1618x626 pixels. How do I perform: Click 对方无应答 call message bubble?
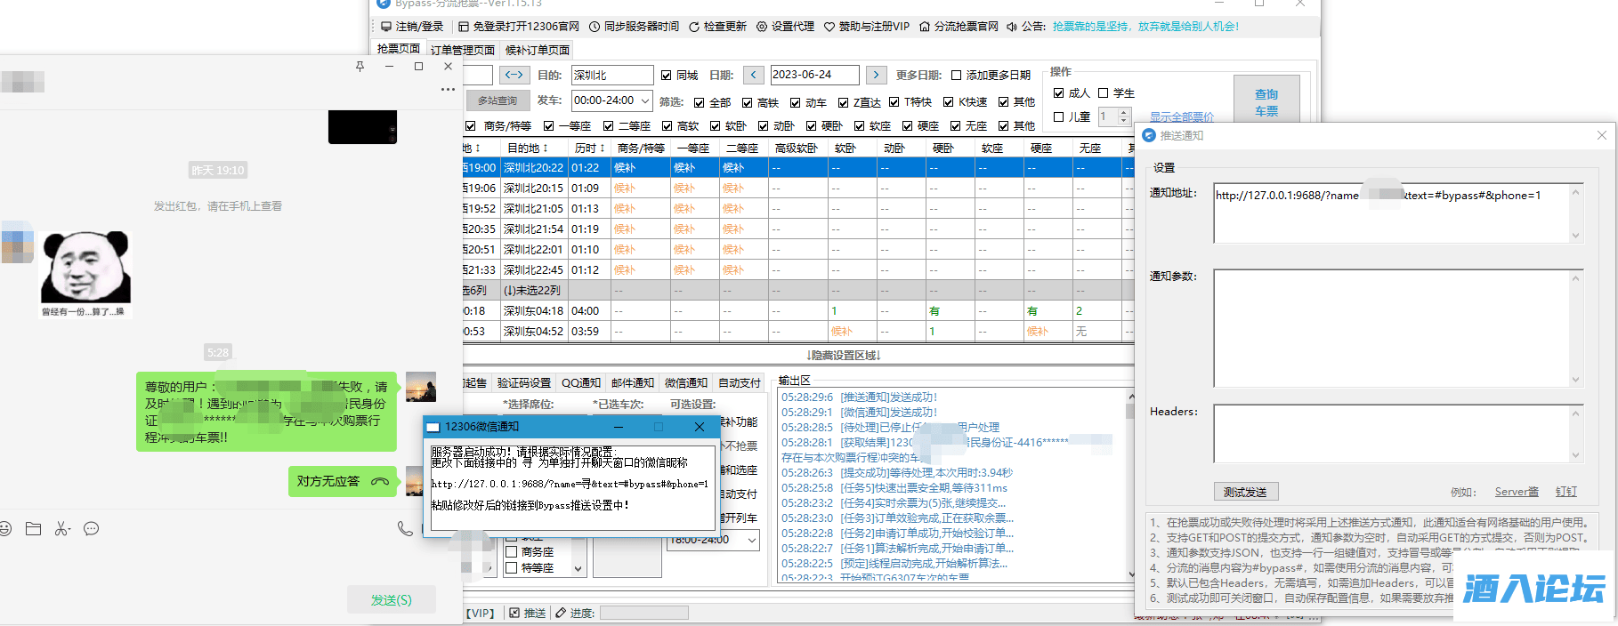[x=343, y=481]
